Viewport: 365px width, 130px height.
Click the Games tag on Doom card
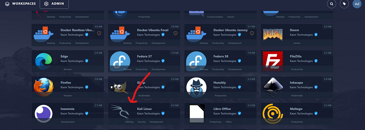pyautogui.click(x=297, y=43)
